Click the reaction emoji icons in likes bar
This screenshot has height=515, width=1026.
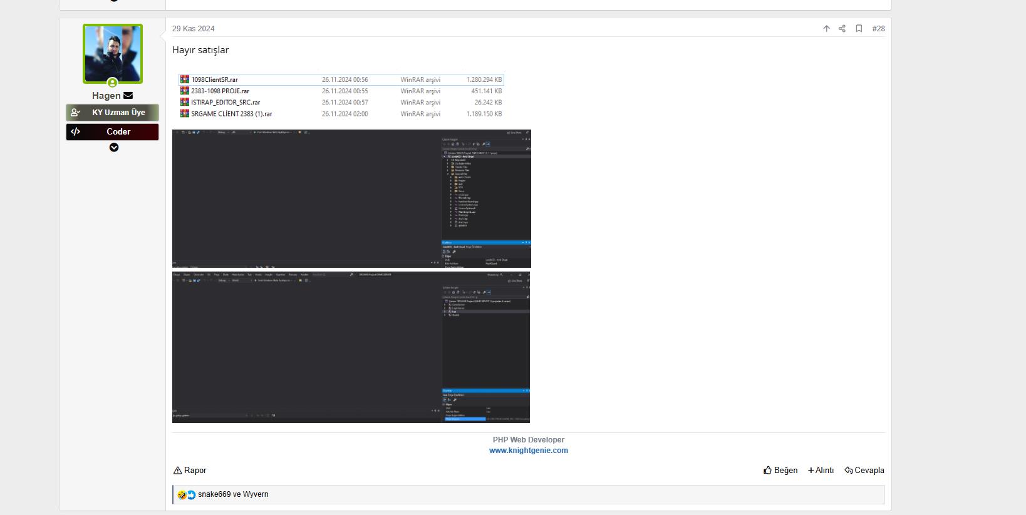pyautogui.click(x=187, y=495)
